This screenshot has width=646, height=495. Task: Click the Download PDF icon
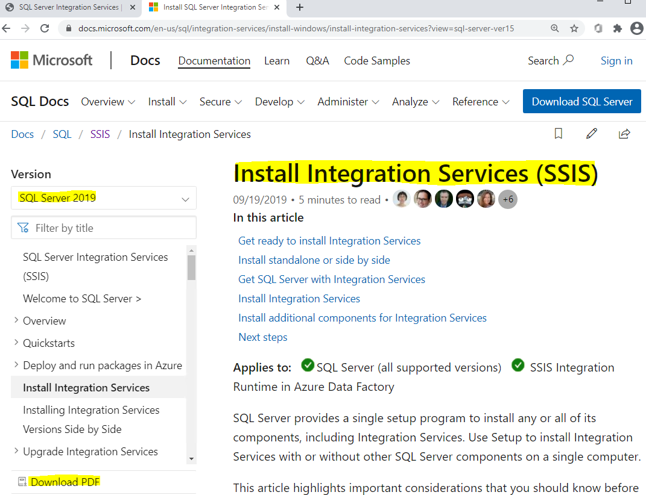pos(22,481)
